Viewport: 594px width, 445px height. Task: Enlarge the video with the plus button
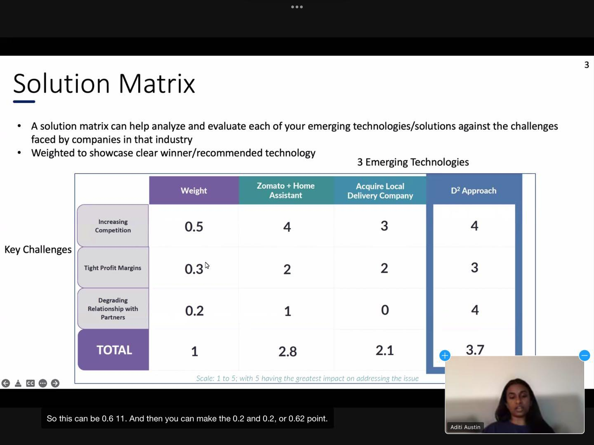click(x=445, y=356)
